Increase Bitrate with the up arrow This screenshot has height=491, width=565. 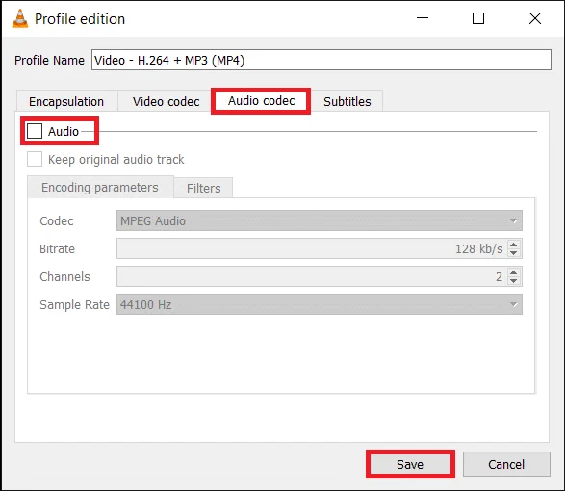click(514, 245)
